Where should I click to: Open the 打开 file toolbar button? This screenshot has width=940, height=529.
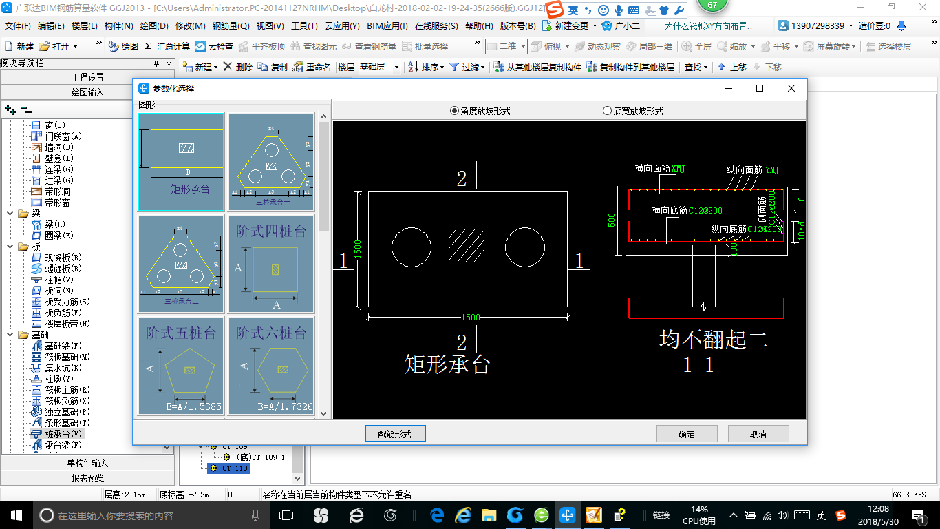coord(58,46)
